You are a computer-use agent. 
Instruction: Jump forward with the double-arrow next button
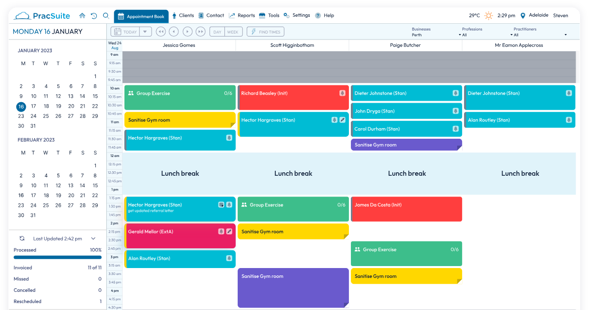point(200,32)
